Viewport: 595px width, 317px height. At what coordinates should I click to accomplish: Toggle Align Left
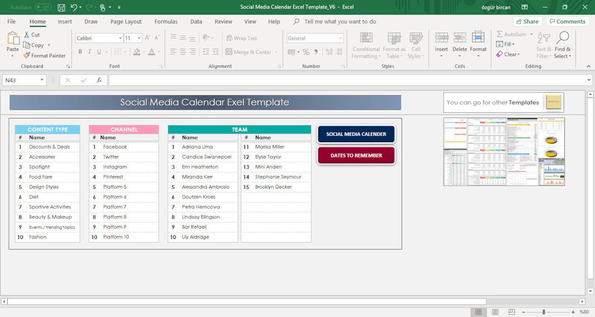[173, 52]
